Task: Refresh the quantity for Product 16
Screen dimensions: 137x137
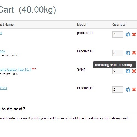Action: [128, 53]
